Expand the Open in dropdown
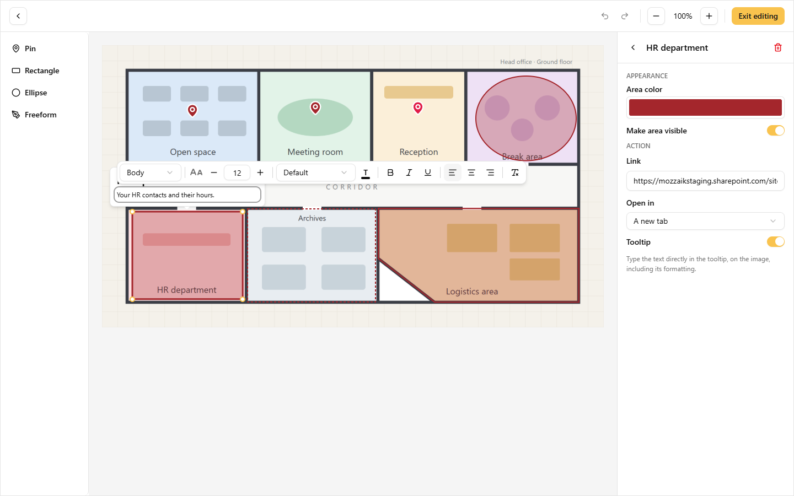This screenshot has width=794, height=496. (705, 221)
